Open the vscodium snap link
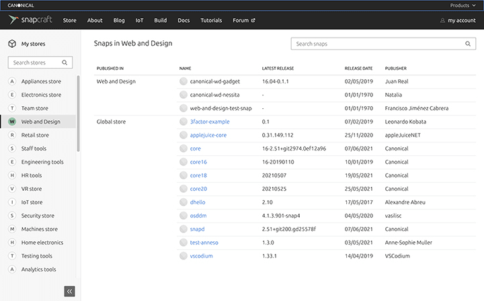The width and height of the screenshot is (484, 301). point(201,256)
